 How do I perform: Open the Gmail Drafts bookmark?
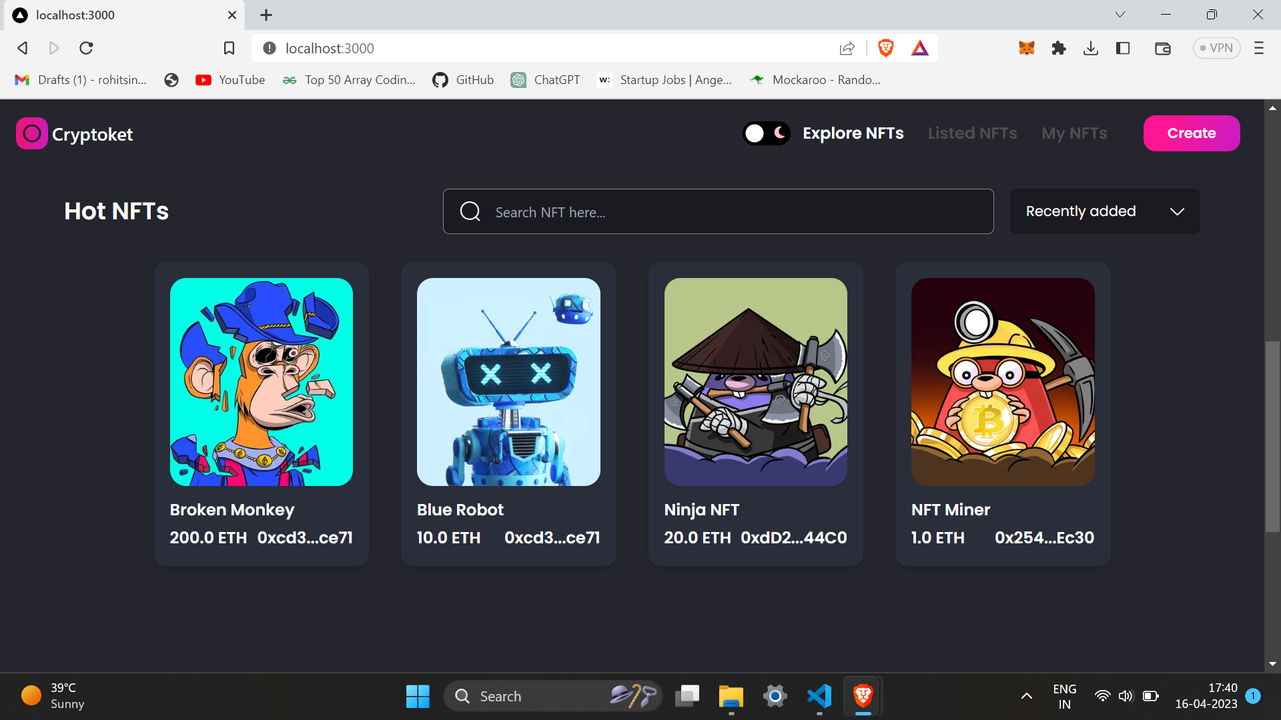point(81,80)
